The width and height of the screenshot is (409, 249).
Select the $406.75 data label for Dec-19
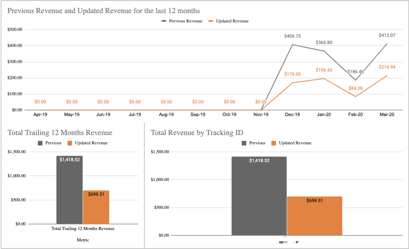292,37
